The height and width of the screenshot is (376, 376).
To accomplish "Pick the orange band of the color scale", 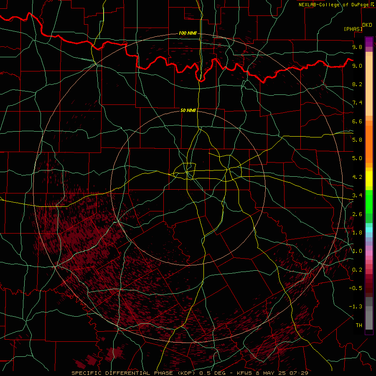I will [x=369, y=144].
